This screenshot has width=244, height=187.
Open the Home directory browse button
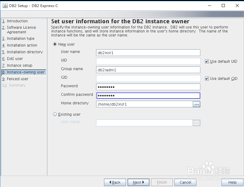tap(196, 104)
